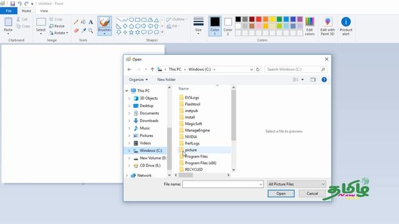Viewport: 399px width, 224px height.
Task: Open the All Picture Files type dropdown
Action: pyautogui.click(x=297, y=184)
